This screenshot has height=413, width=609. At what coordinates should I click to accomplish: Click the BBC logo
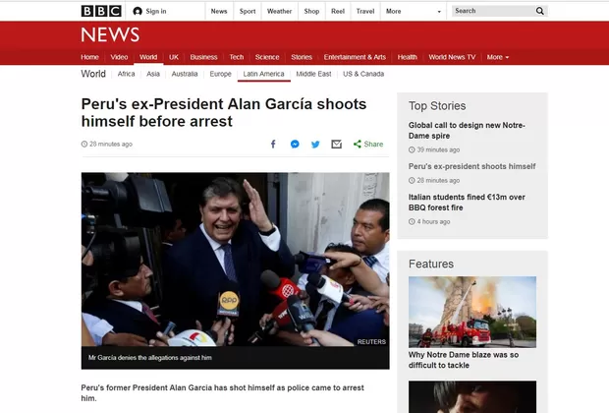coord(101,11)
